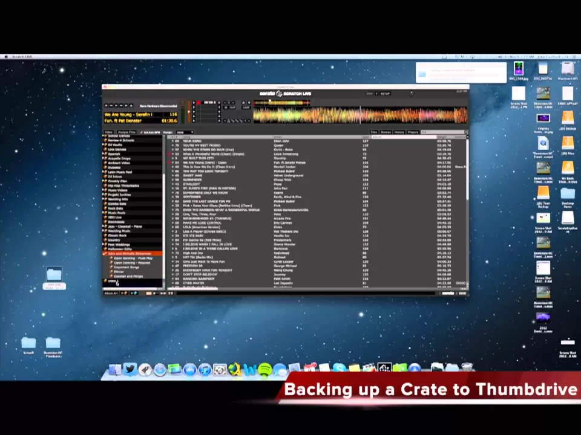Click the colorful track waveform display
The width and height of the screenshot is (581, 435).
tap(360, 115)
